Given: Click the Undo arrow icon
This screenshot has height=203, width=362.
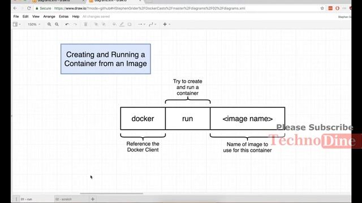Looking at the screenshot, I should pos(67,24).
